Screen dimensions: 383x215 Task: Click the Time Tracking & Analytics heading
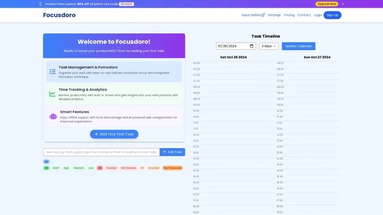point(83,90)
